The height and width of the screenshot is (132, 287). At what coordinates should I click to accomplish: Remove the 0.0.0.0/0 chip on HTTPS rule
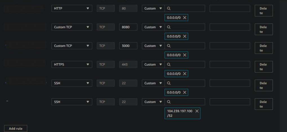click(x=185, y=74)
